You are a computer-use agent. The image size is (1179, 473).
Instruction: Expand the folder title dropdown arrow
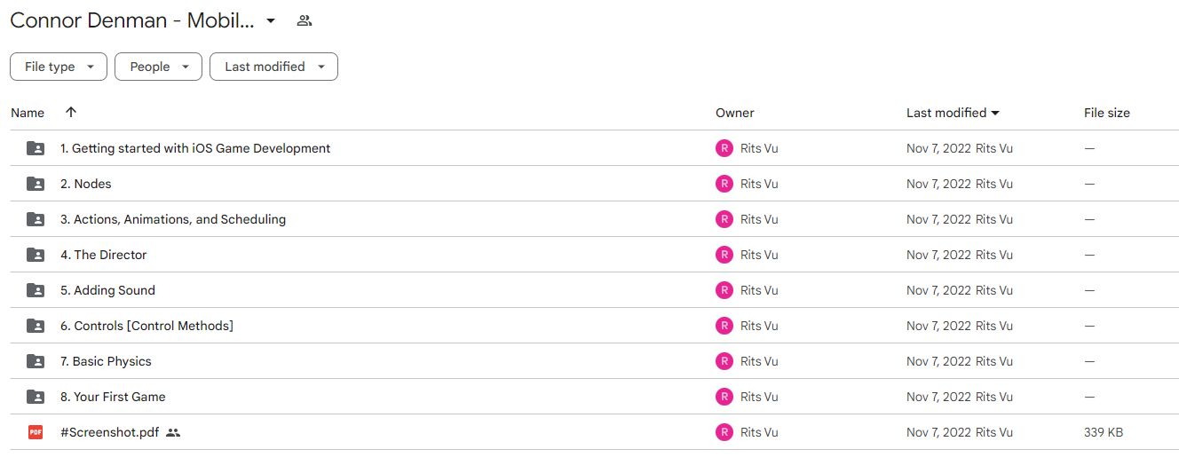[271, 20]
